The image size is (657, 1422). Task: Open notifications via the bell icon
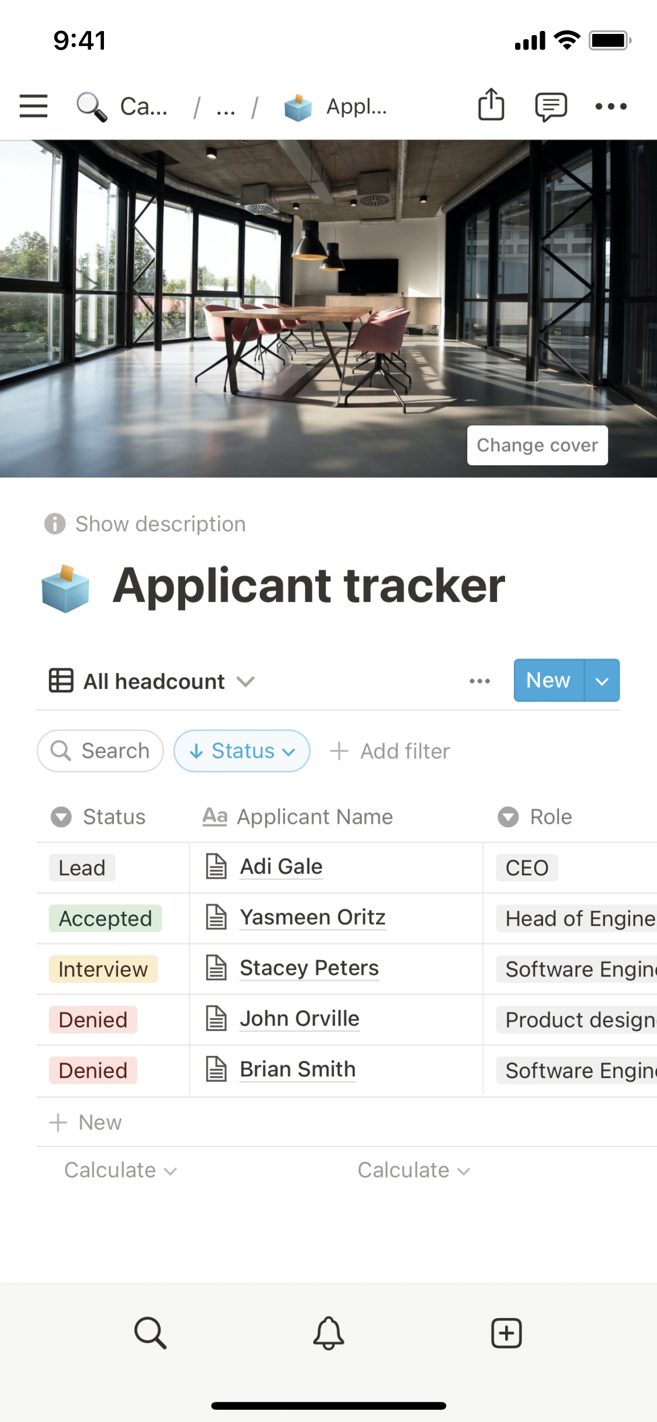[329, 1333]
